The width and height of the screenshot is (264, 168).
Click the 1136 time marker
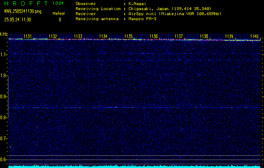click(x=154, y=36)
